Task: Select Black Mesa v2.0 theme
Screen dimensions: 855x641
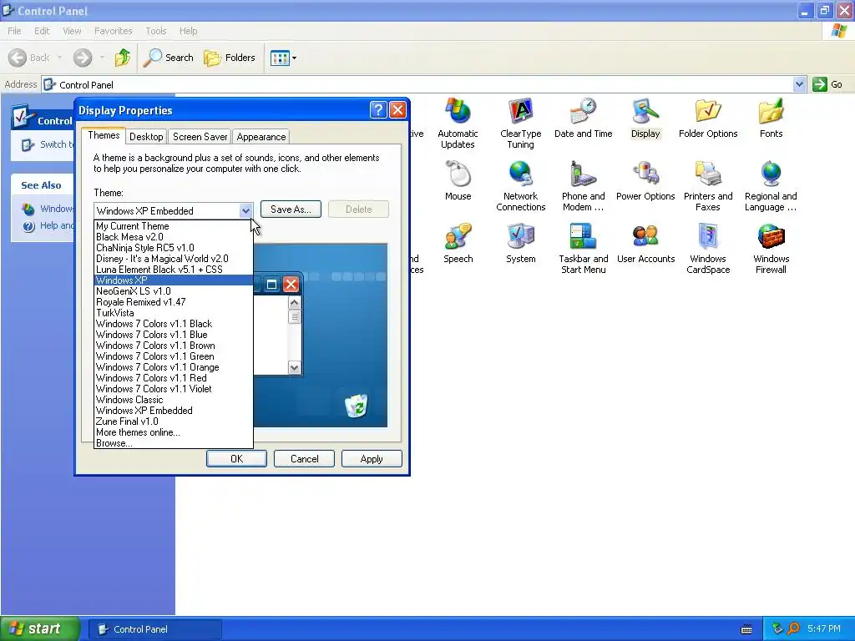Action: pos(174,236)
